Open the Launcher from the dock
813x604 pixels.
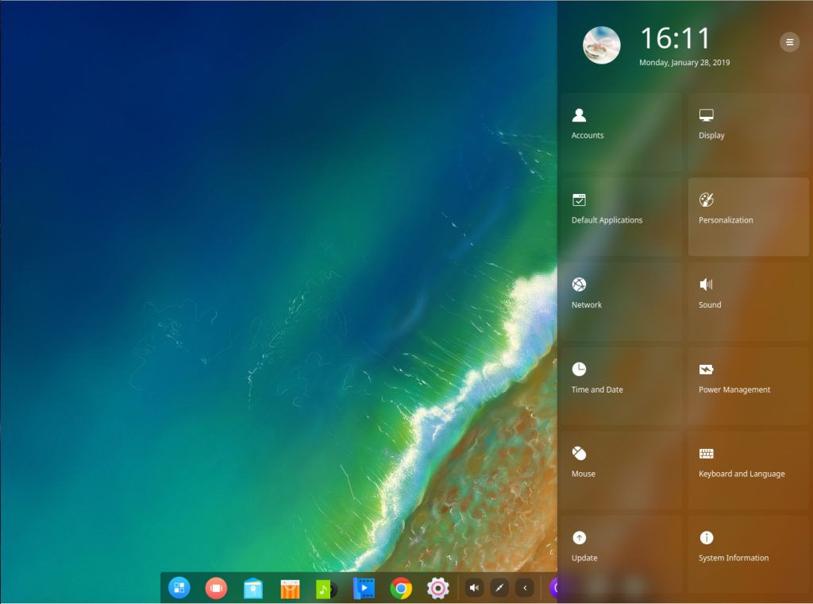(179, 588)
